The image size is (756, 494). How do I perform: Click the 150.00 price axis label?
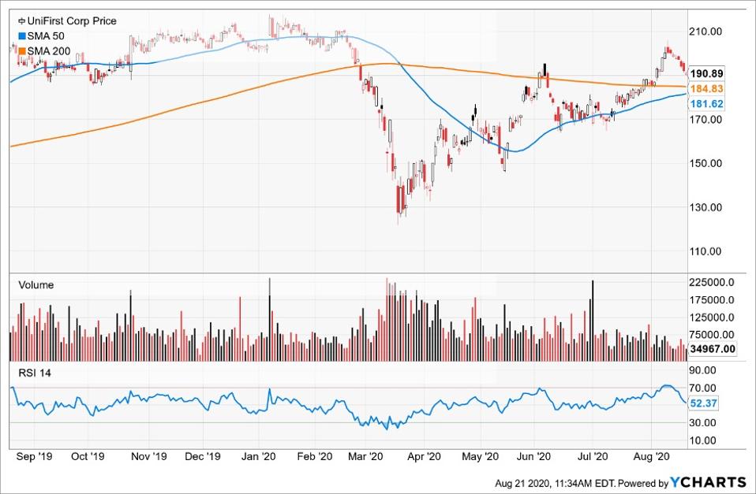tap(705, 163)
